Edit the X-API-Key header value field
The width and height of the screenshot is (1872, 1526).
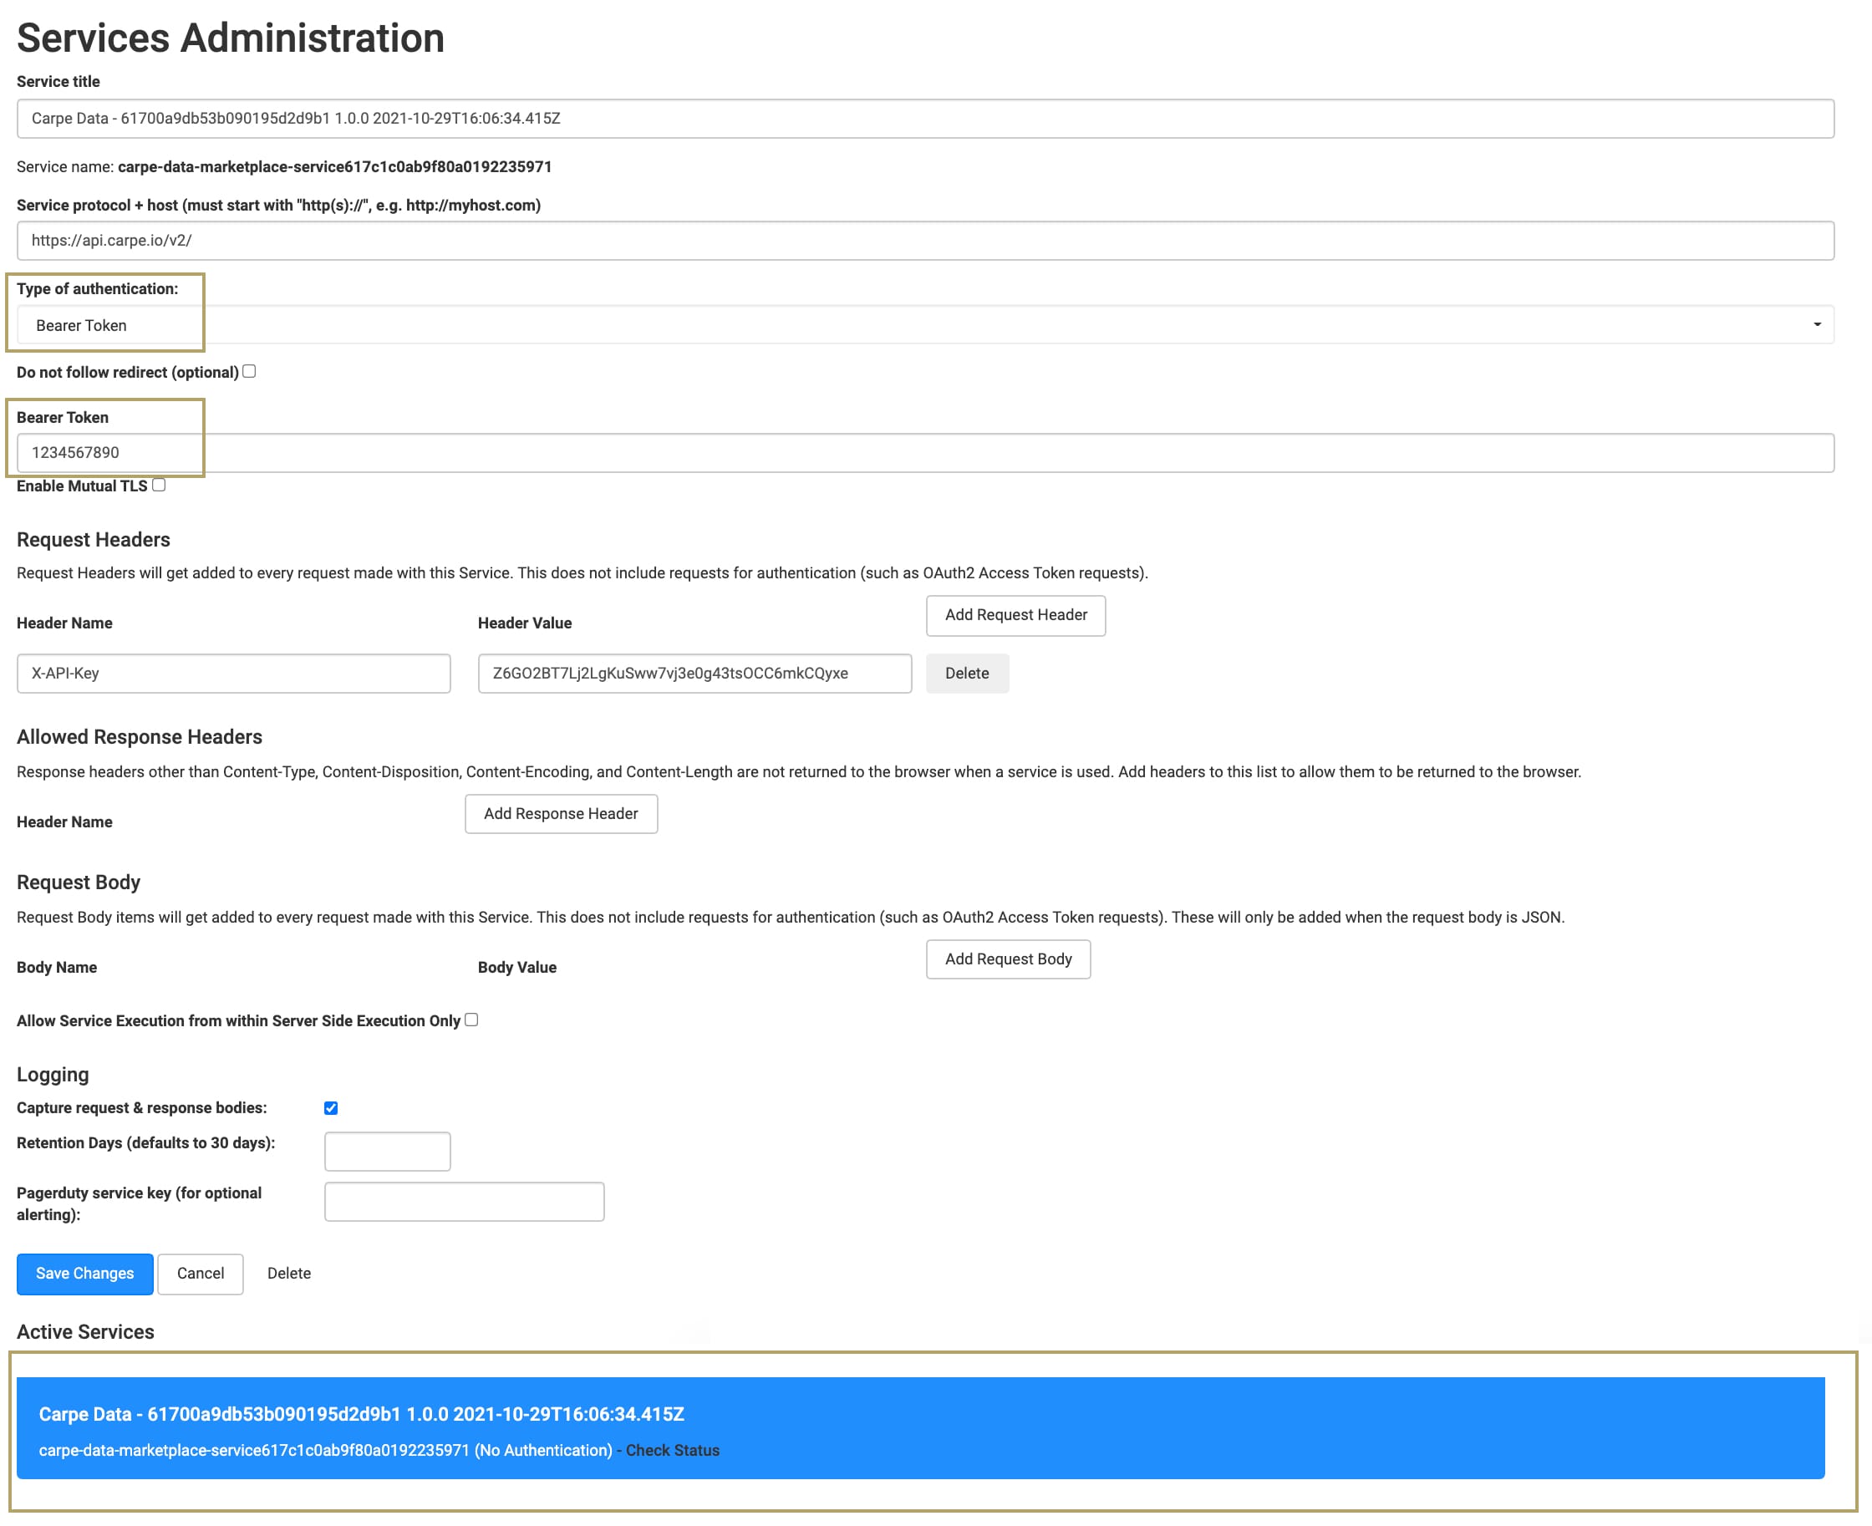(x=694, y=674)
